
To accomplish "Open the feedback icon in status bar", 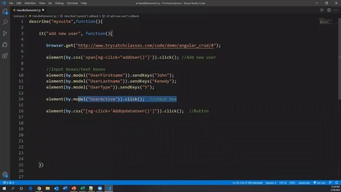I will pyautogui.click(x=330, y=182).
